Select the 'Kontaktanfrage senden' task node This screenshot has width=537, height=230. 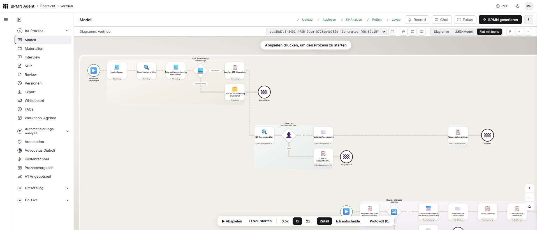(x=323, y=135)
